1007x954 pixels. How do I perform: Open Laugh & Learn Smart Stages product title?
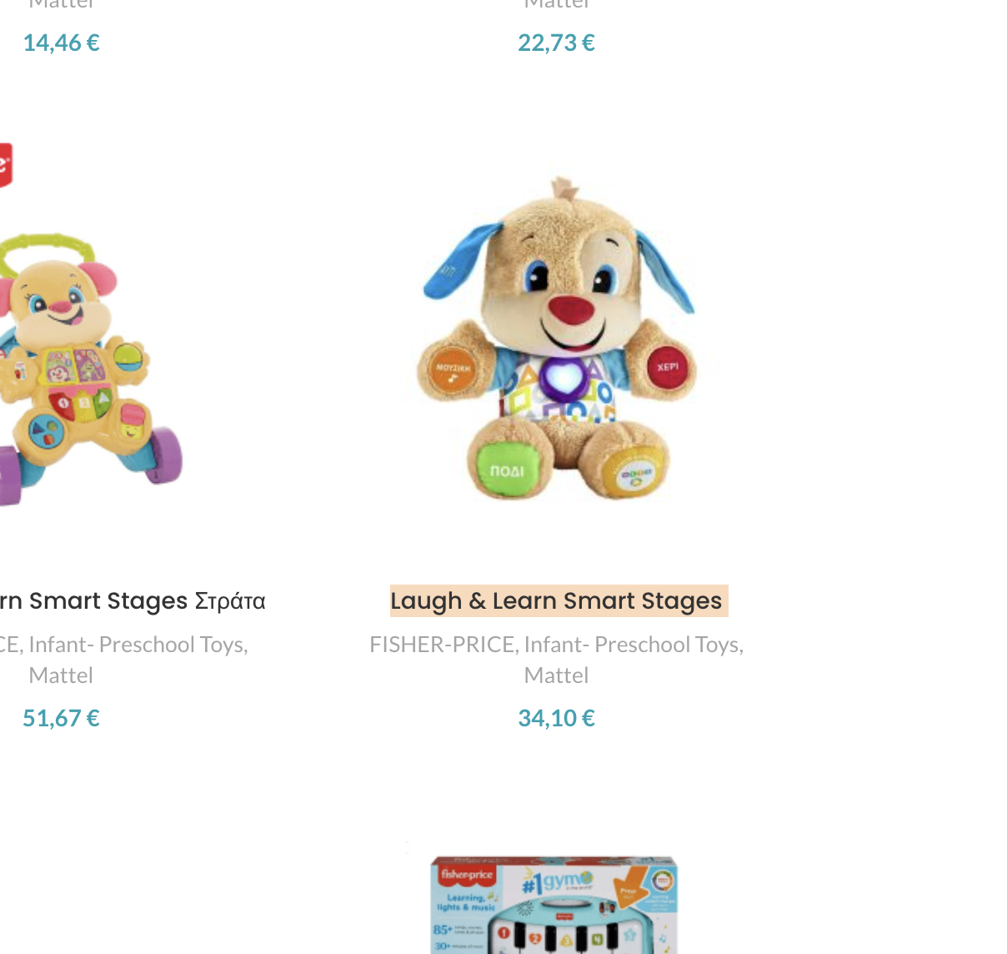click(556, 601)
